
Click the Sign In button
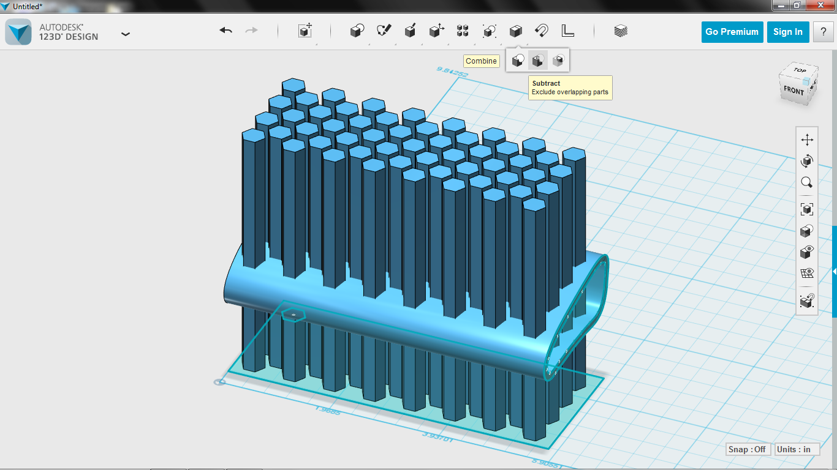coord(788,32)
